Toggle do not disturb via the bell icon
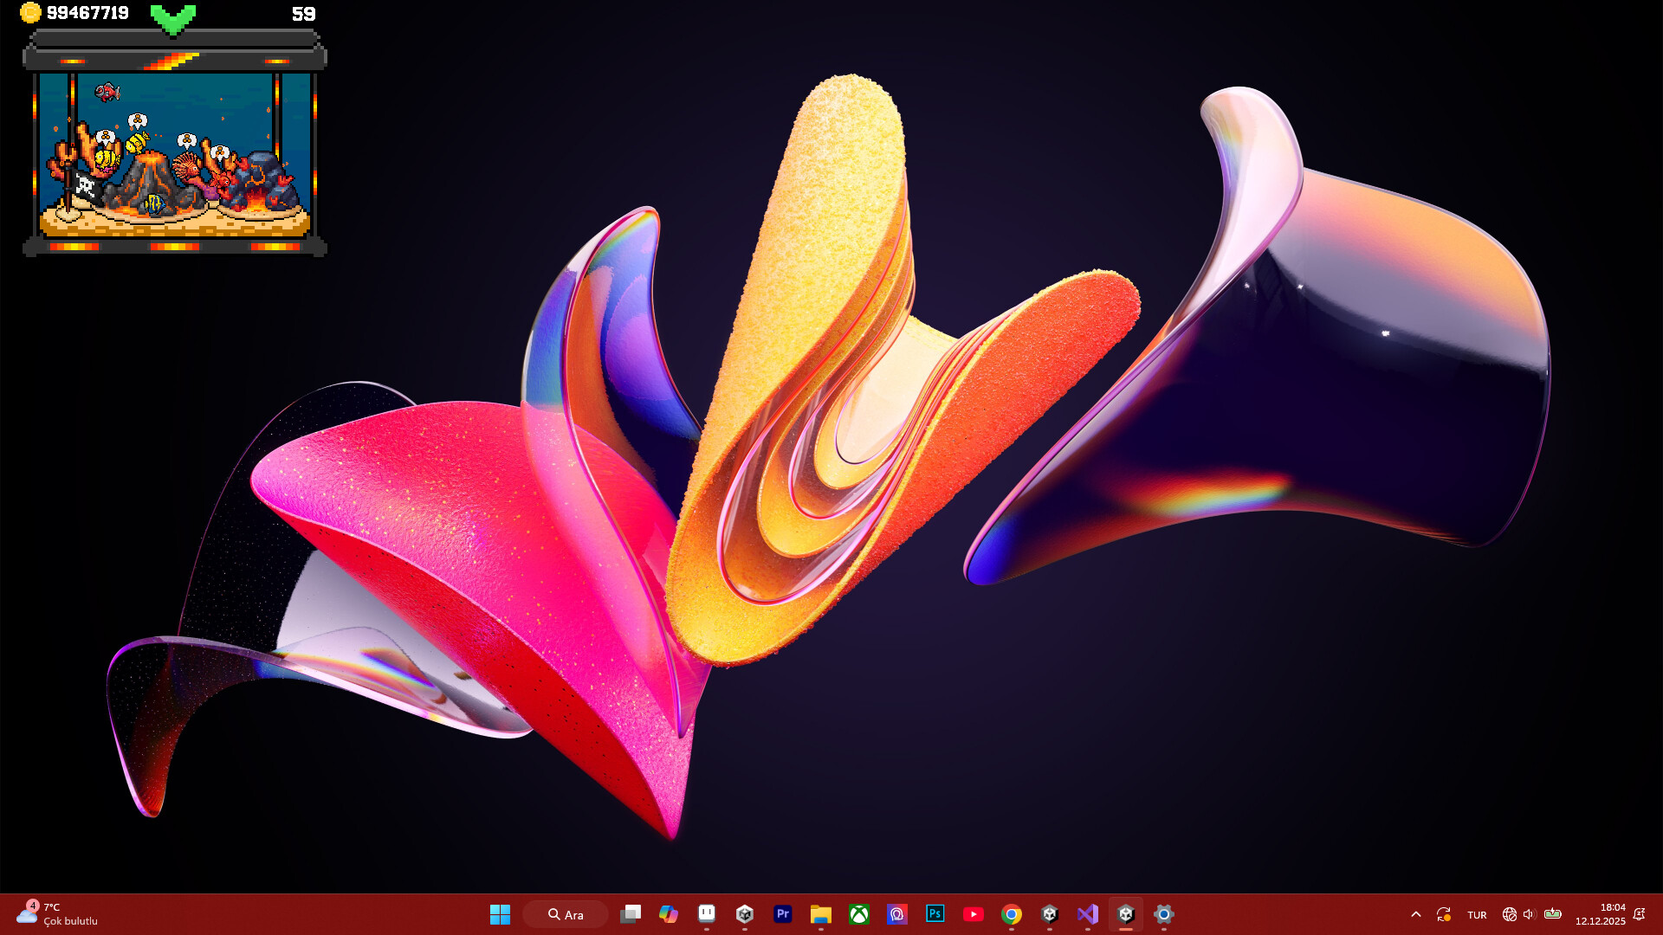The height and width of the screenshot is (935, 1663). (1640, 913)
